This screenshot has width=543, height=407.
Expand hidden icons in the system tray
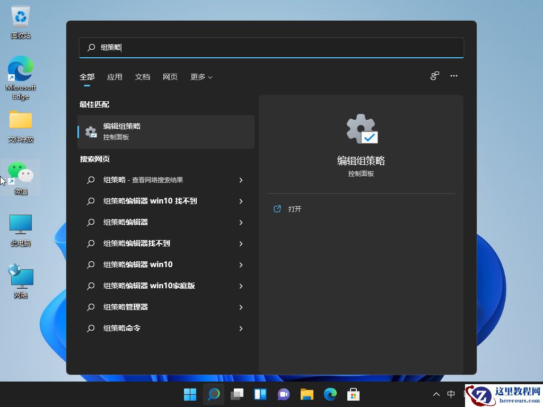(436, 394)
